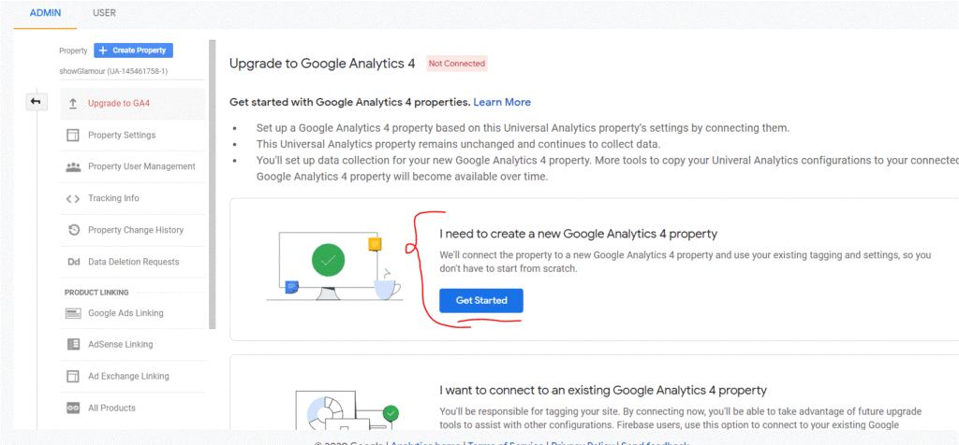Click the Tracking Info code brackets icon
The image size is (959, 445).
click(73, 198)
